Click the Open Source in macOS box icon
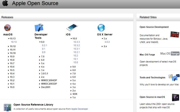The height and width of the screenshot is (112, 180). (x=175, y=97)
